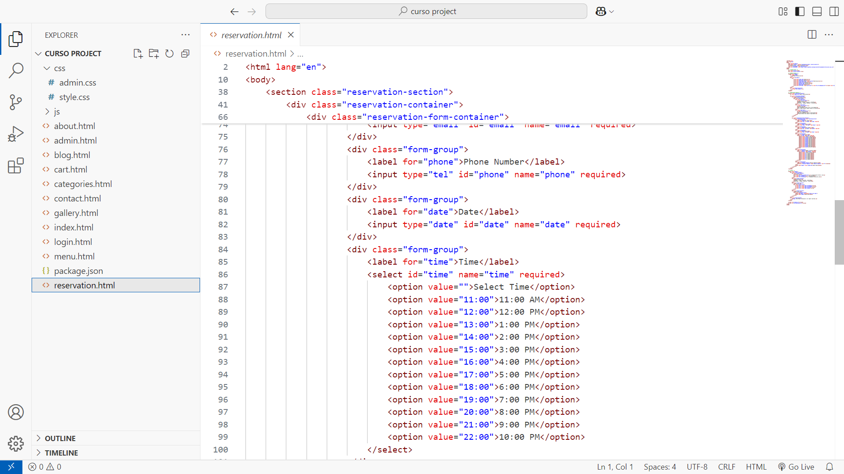Open gallery.html in explorer

tap(76, 213)
